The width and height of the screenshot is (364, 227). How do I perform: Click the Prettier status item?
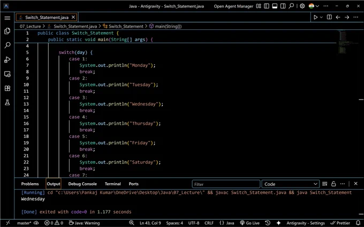click(x=340, y=223)
